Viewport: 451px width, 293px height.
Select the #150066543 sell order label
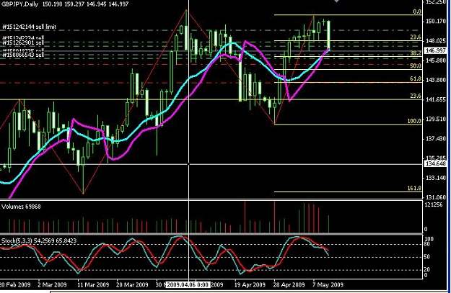[23, 54]
